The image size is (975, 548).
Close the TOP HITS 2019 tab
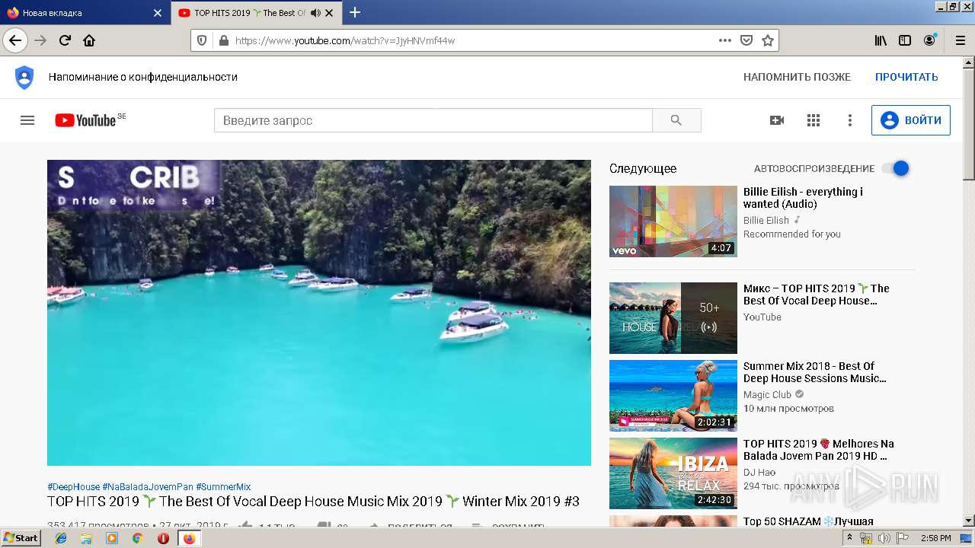coord(329,13)
